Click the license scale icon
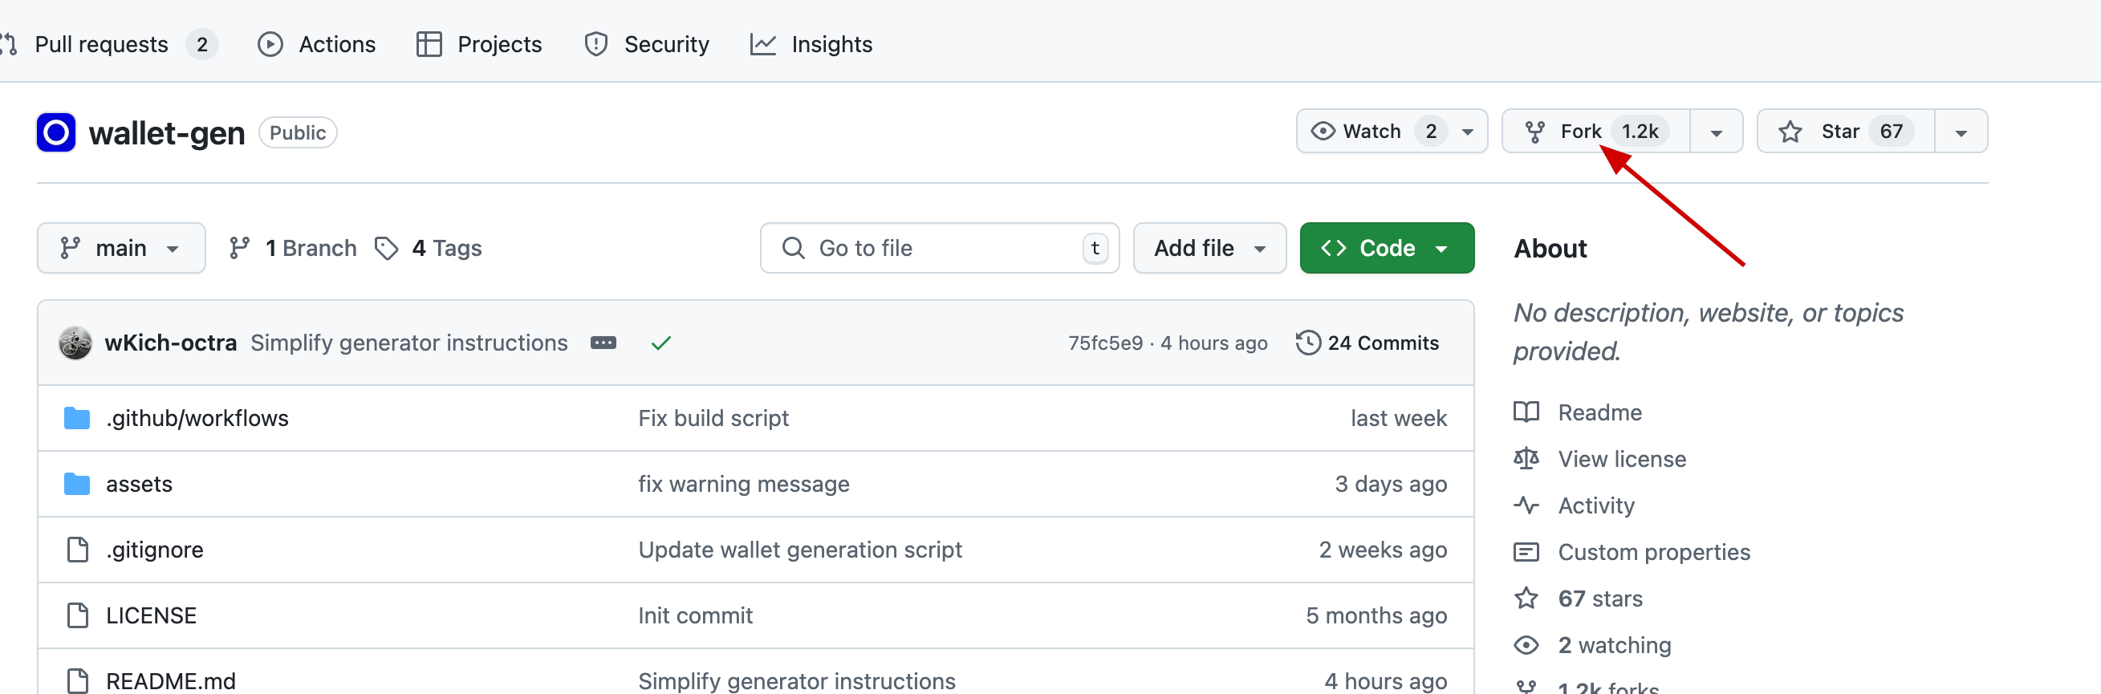The image size is (2101, 694). (x=1527, y=458)
